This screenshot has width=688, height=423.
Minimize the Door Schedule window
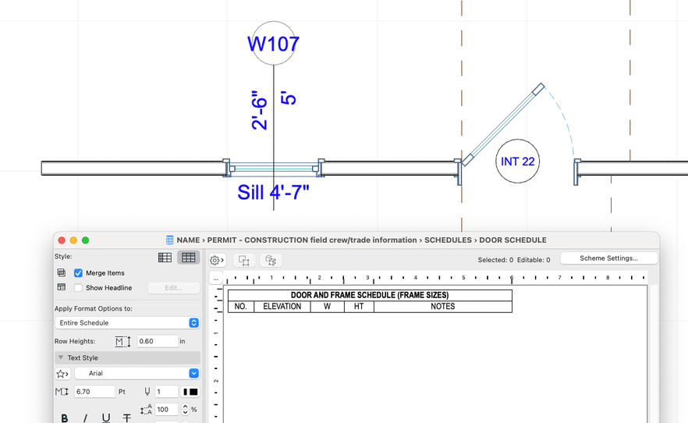click(x=73, y=240)
